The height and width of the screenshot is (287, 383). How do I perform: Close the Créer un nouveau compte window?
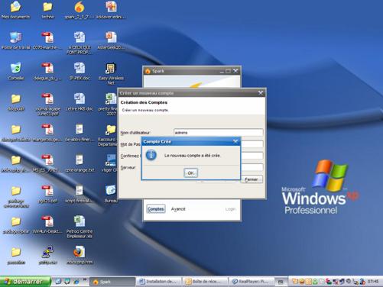[261, 93]
